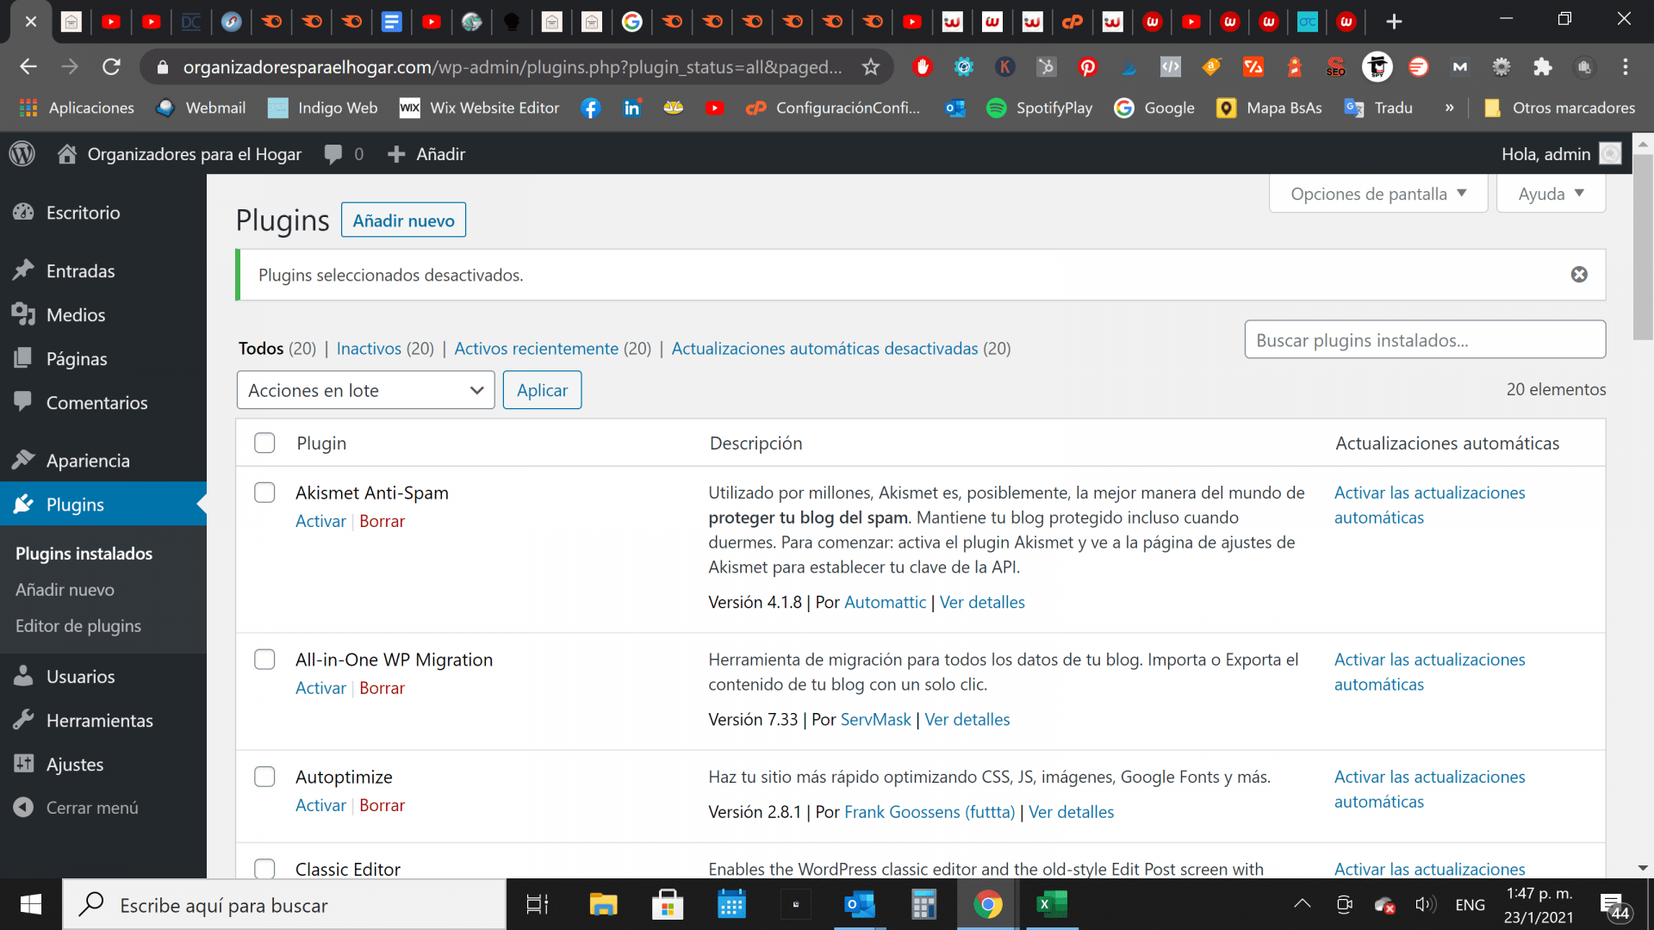Open Automattic author link
Screen dimensions: 1654x930
tap(885, 603)
